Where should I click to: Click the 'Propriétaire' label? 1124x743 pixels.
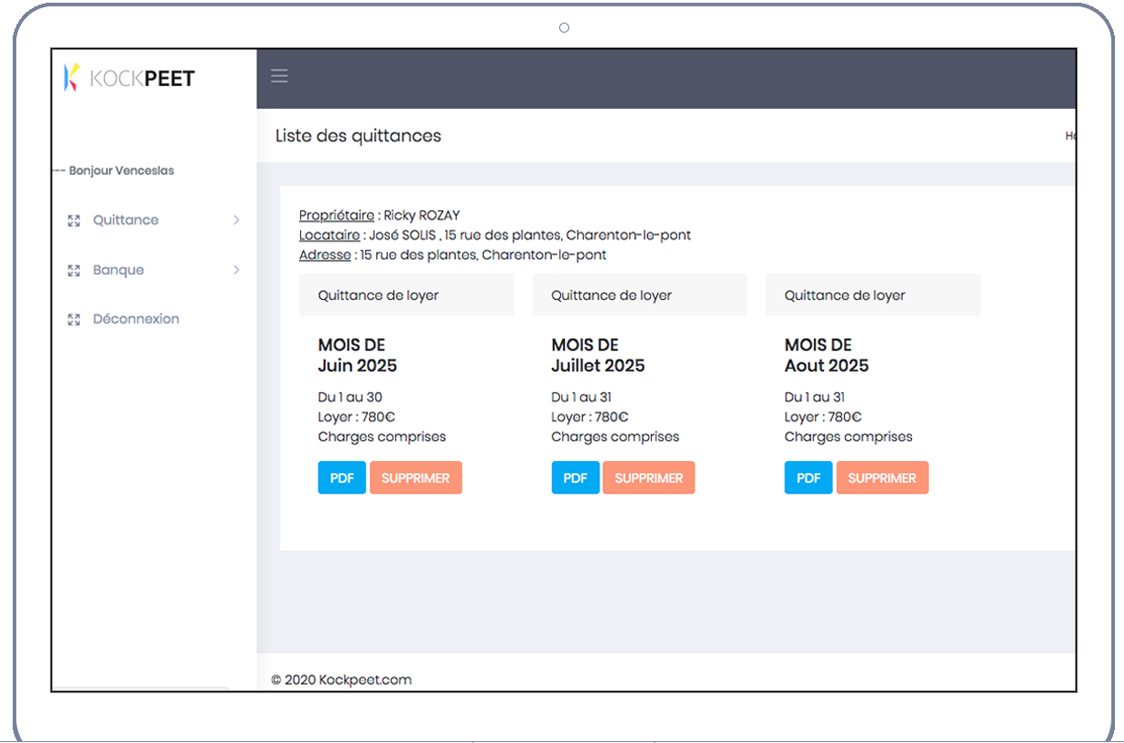click(x=336, y=216)
